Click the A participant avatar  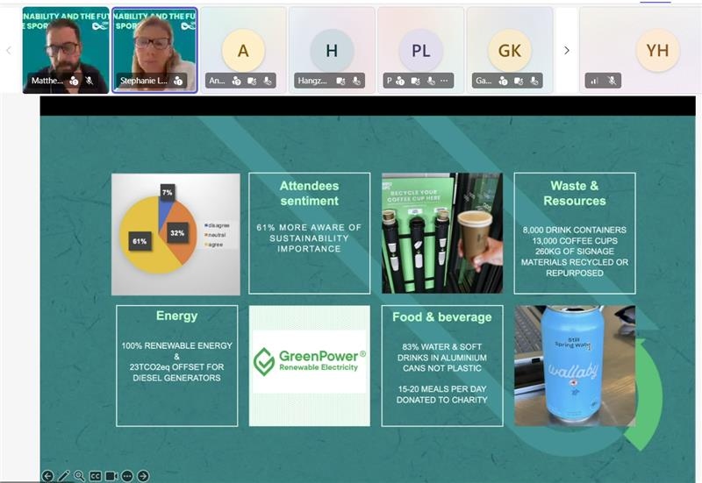pyautogui.click(x=243, y=51)
